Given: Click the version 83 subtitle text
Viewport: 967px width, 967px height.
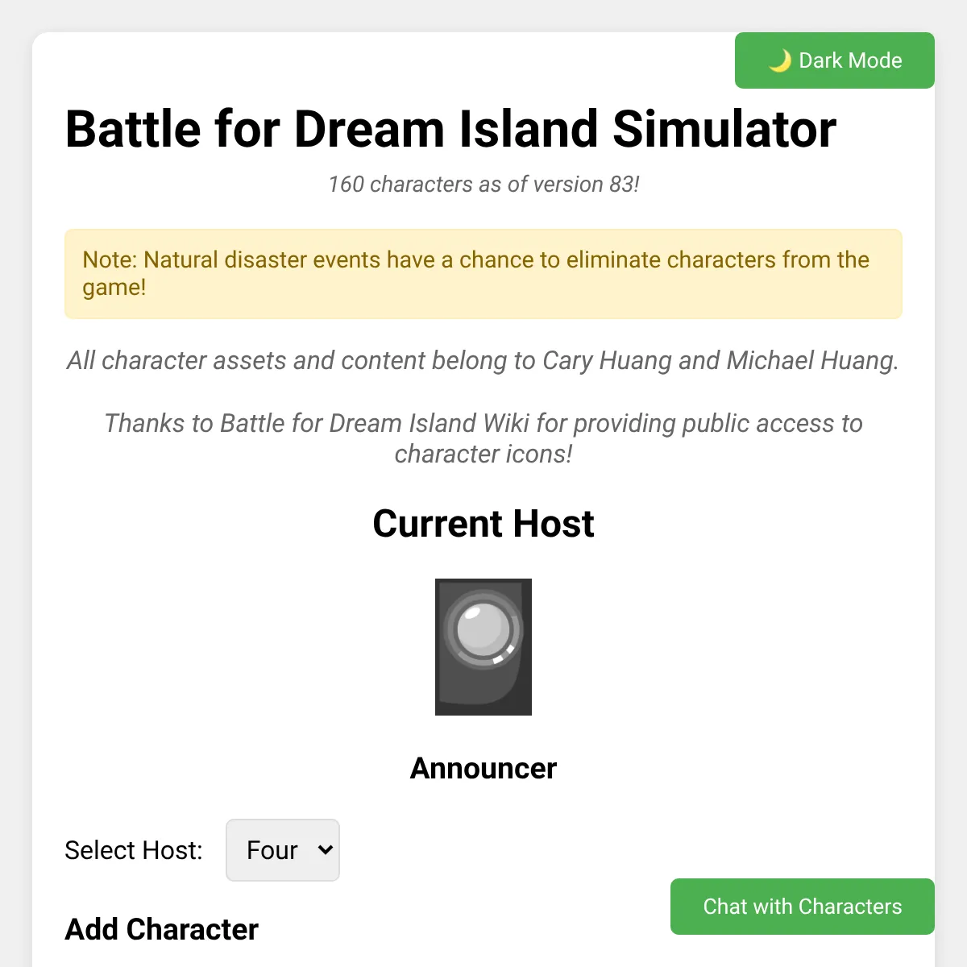Looking at the screenshot, I should [x=483, y=184].
